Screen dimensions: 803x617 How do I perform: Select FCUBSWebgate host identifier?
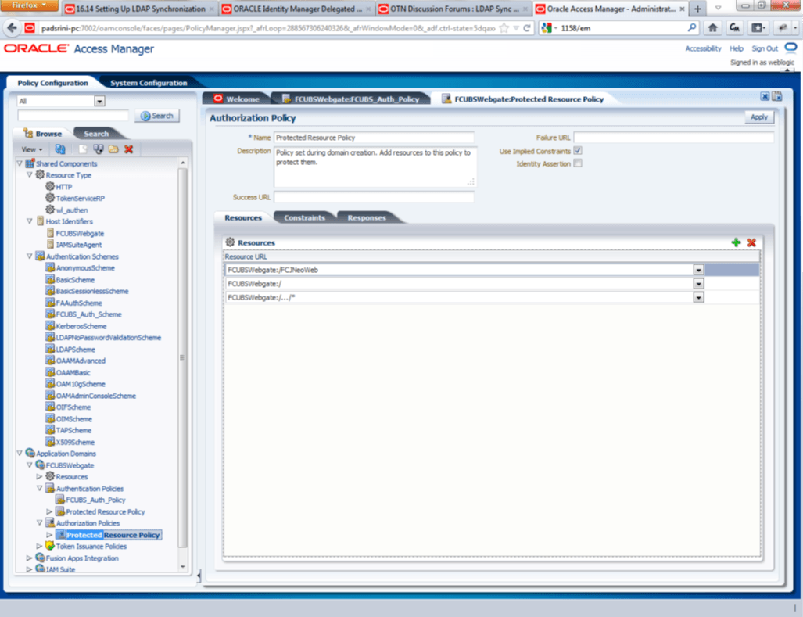(x=80, y=233)
